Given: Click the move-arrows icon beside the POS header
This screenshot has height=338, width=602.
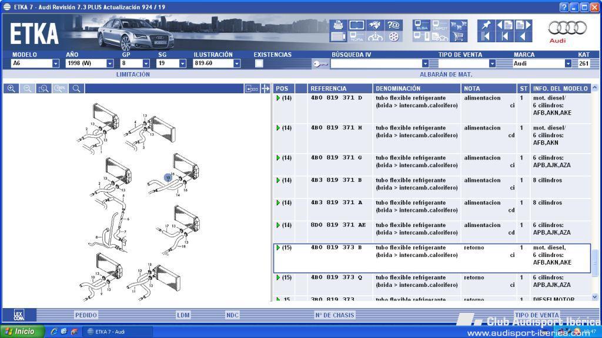Looking at the screenshot, I should (x=266, y=89).
